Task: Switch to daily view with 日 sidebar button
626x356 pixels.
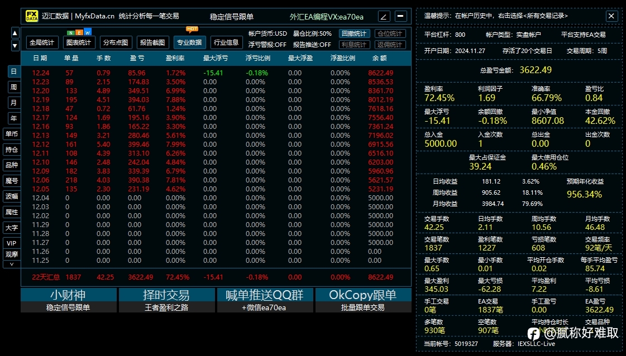Action: (13, 71)
